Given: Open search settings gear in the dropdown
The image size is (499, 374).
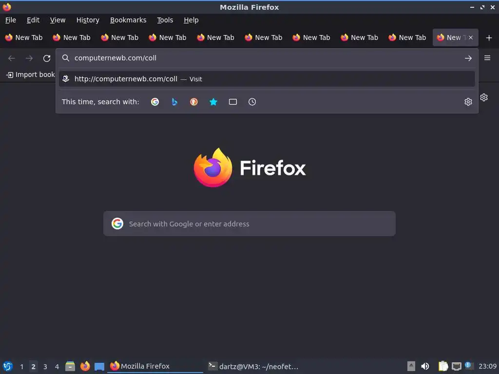Looking at the screenshot, I should coord(468,102).
